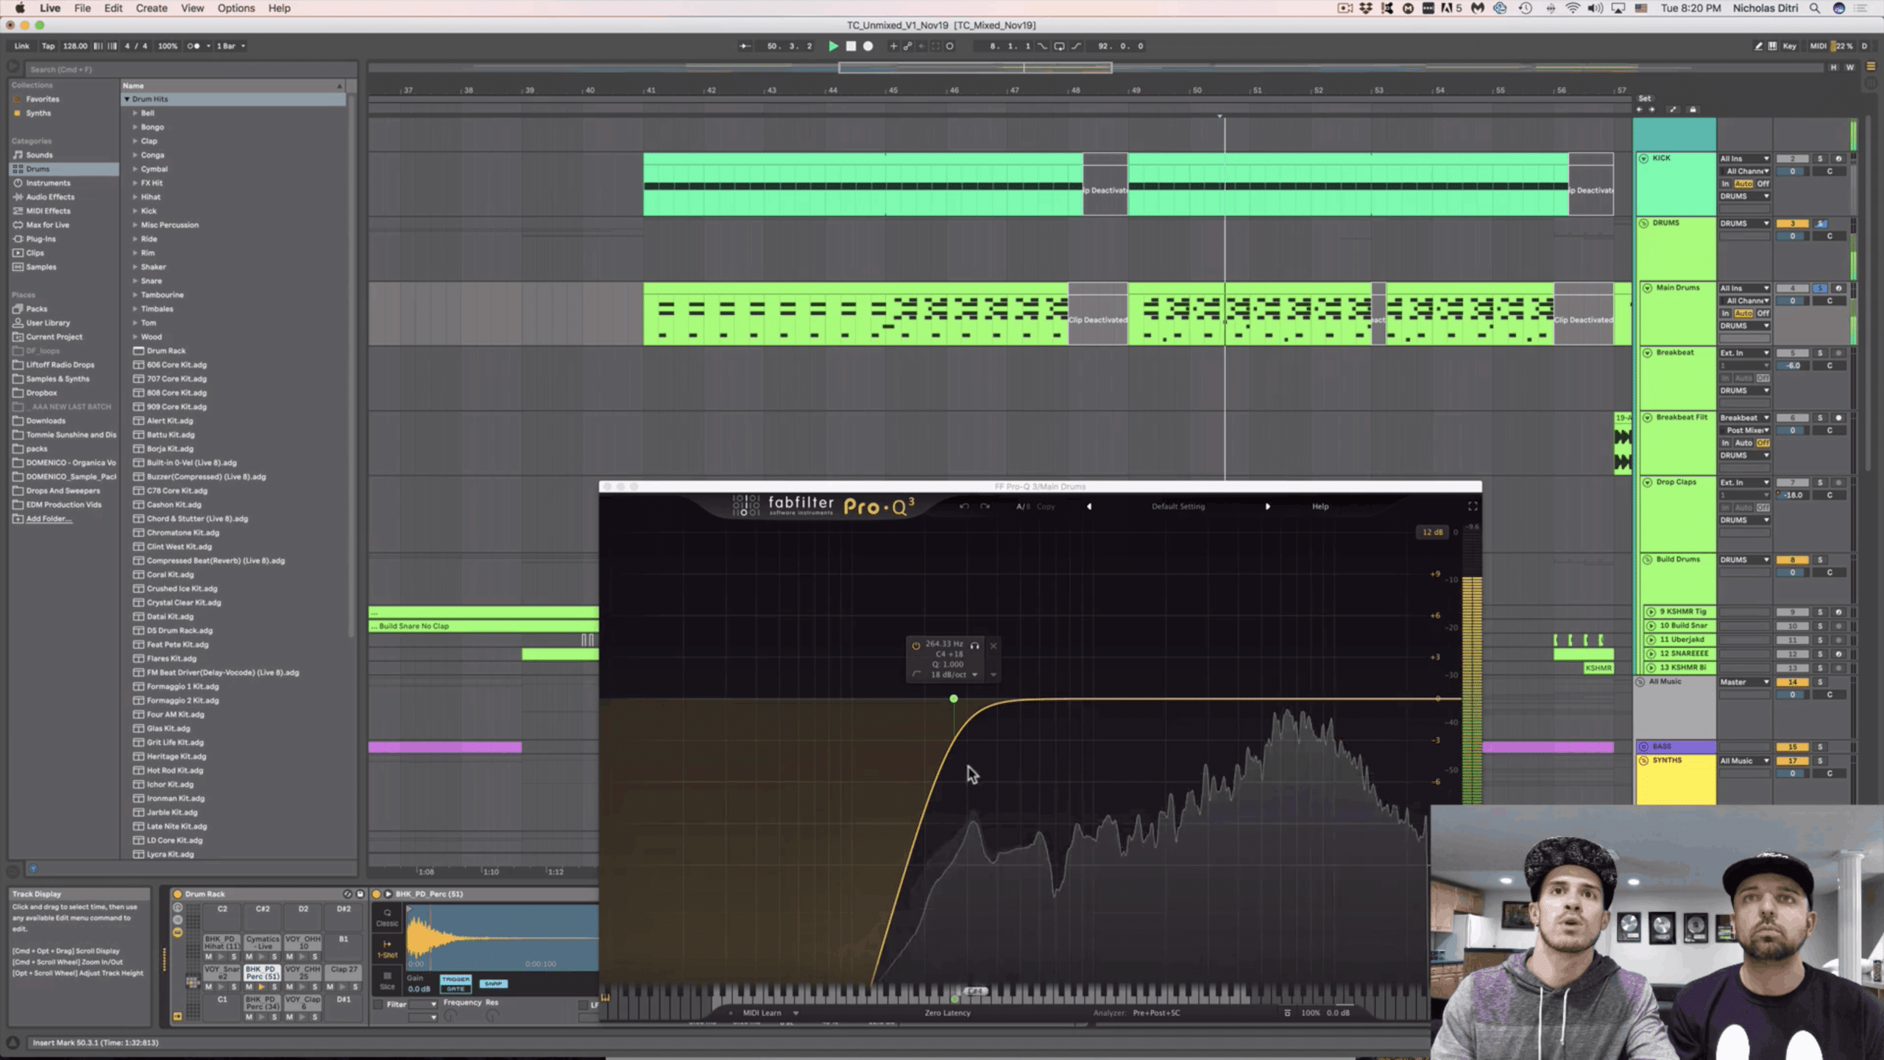Toggle Pro-Q 3 full screen mode
The image size is (1884, 1060).
click(1473, 506)
